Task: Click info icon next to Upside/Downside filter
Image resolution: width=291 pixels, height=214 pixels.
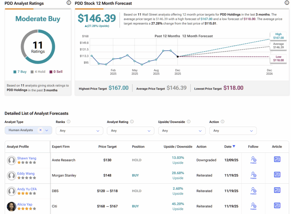Action: tap(188, 122)
